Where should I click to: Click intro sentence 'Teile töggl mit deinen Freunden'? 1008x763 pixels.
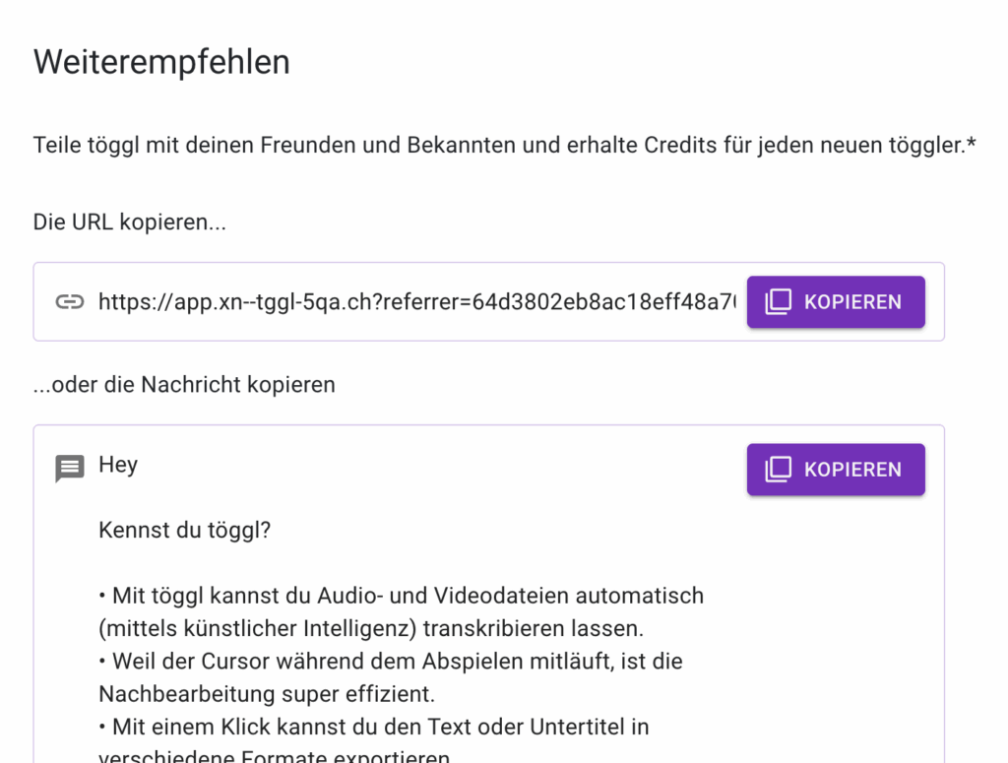(505, 146)
